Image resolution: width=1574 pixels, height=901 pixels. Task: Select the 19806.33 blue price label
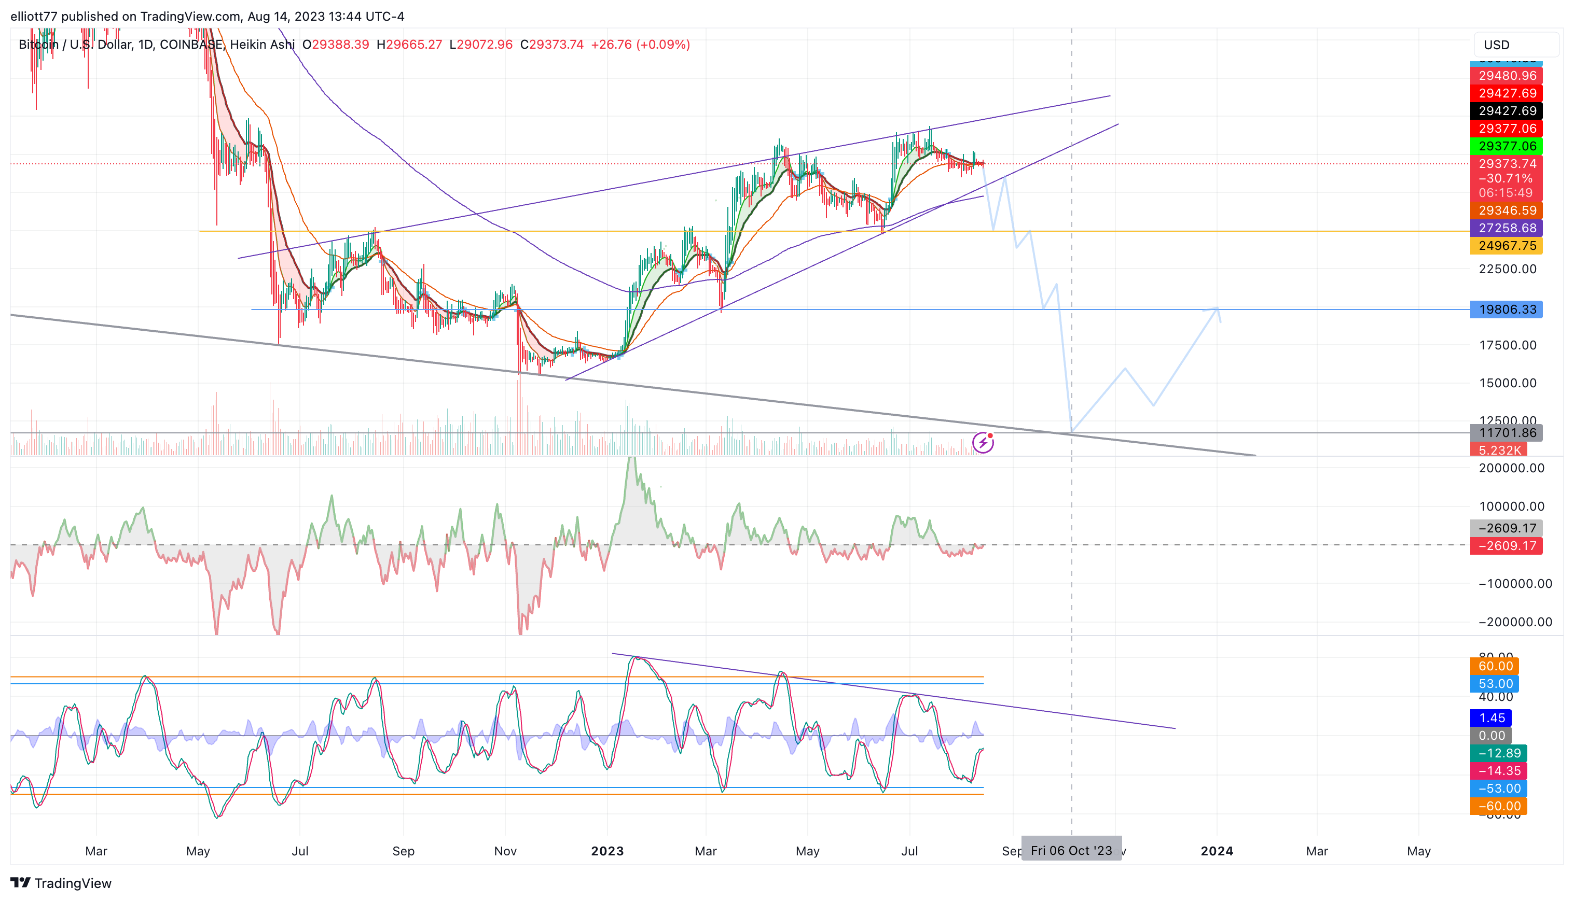click(1506, 309)
